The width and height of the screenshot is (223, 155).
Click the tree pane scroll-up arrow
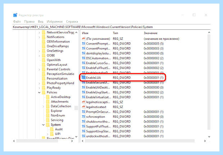coord(76,33)
